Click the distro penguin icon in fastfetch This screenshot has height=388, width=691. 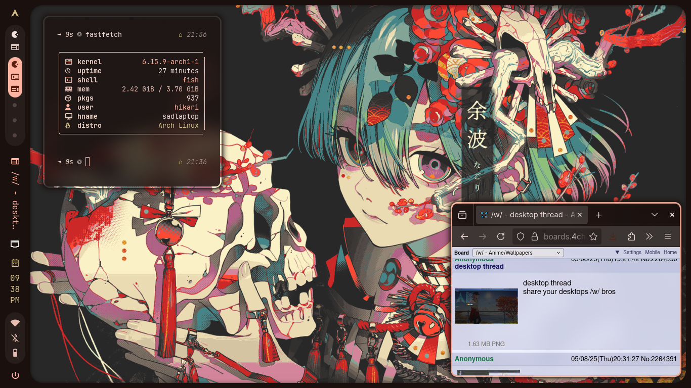[68, 125]
